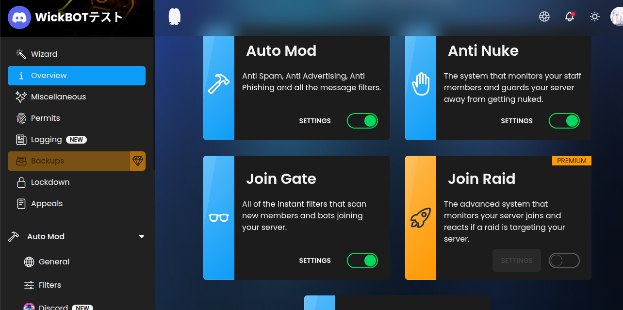
Task: Click the sun icon to change theme
Action: [x=595, y=16]
